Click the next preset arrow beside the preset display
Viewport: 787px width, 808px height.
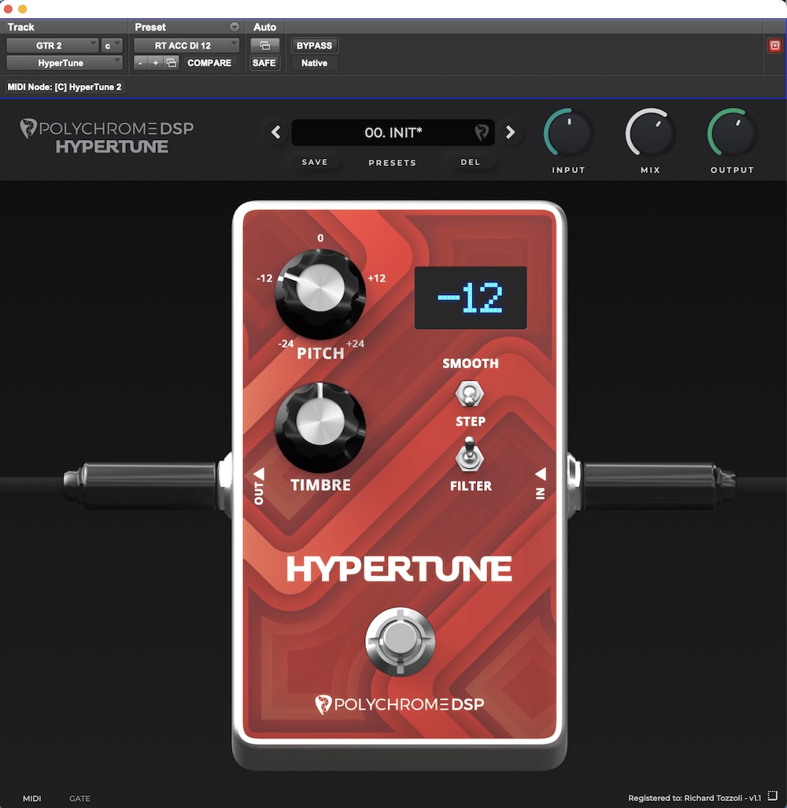510,132
